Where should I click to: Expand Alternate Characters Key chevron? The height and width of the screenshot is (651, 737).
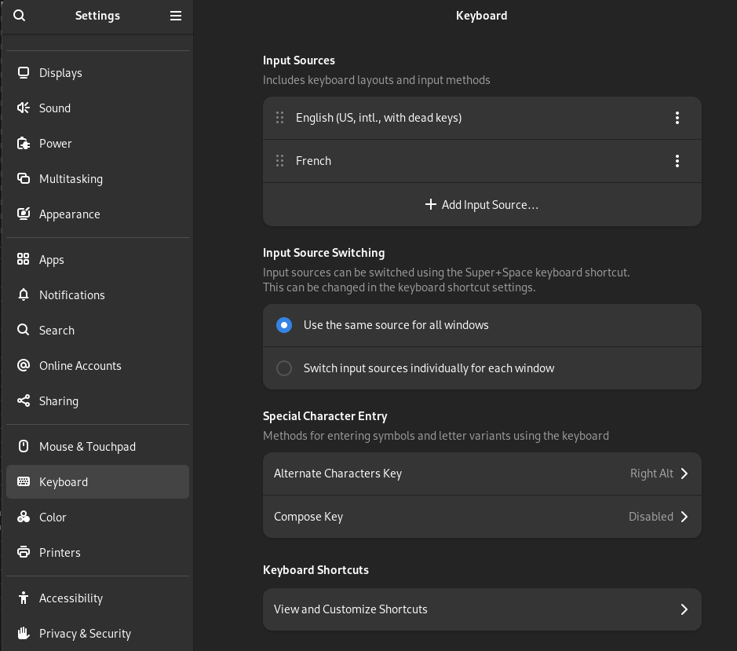[x=684, y=474]
